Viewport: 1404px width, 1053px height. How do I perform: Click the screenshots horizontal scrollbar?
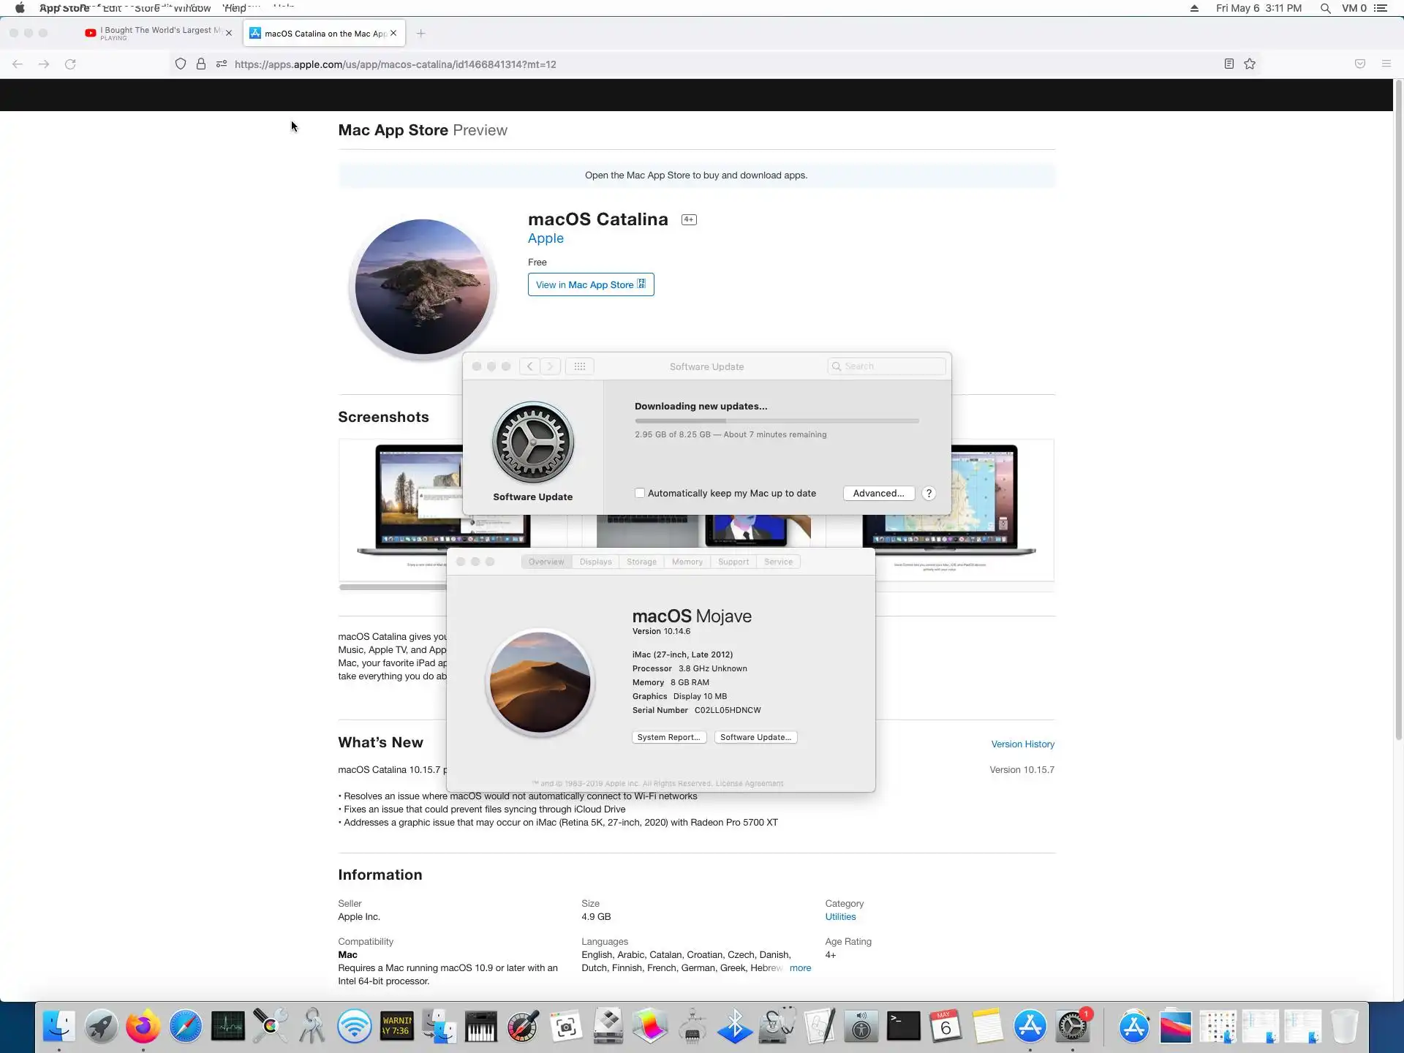tap(393, 587)
